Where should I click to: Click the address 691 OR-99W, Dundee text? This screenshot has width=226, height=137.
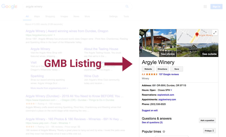[x=169, y=85]
